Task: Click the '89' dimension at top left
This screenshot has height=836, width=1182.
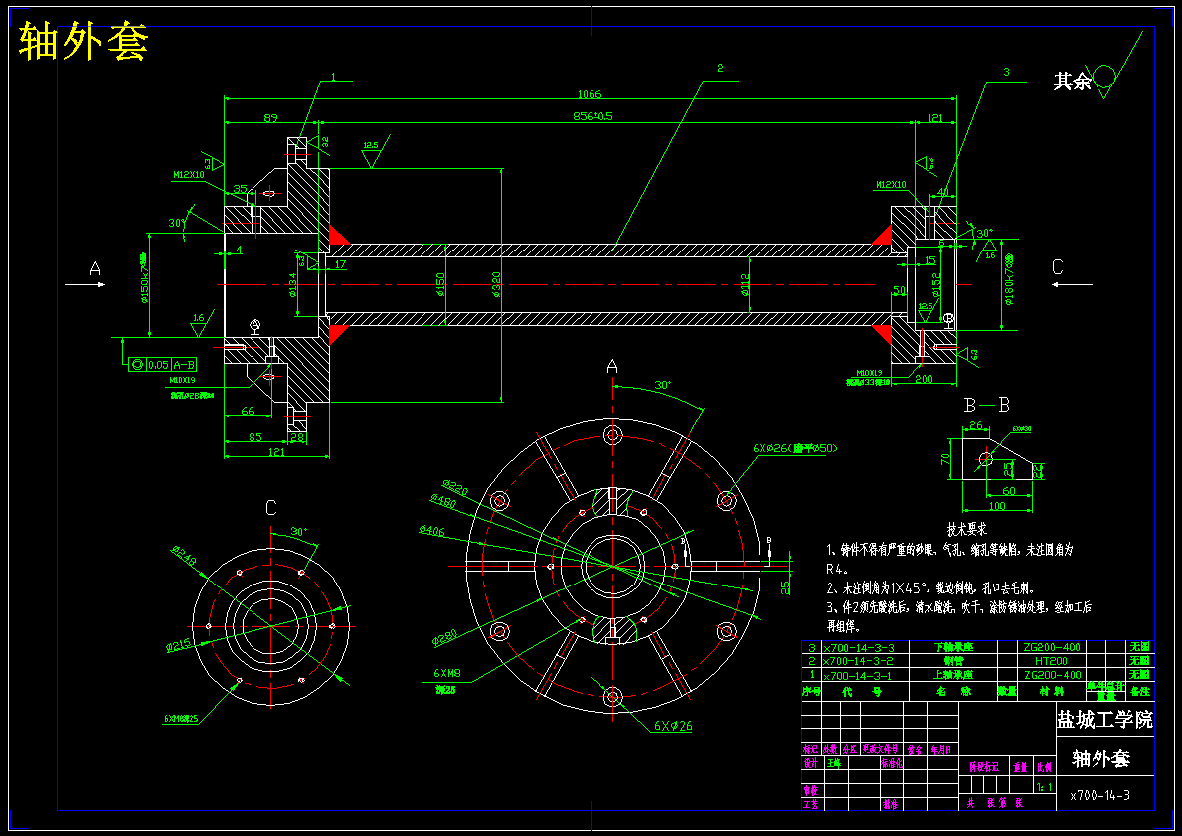Action: point(269,117)
